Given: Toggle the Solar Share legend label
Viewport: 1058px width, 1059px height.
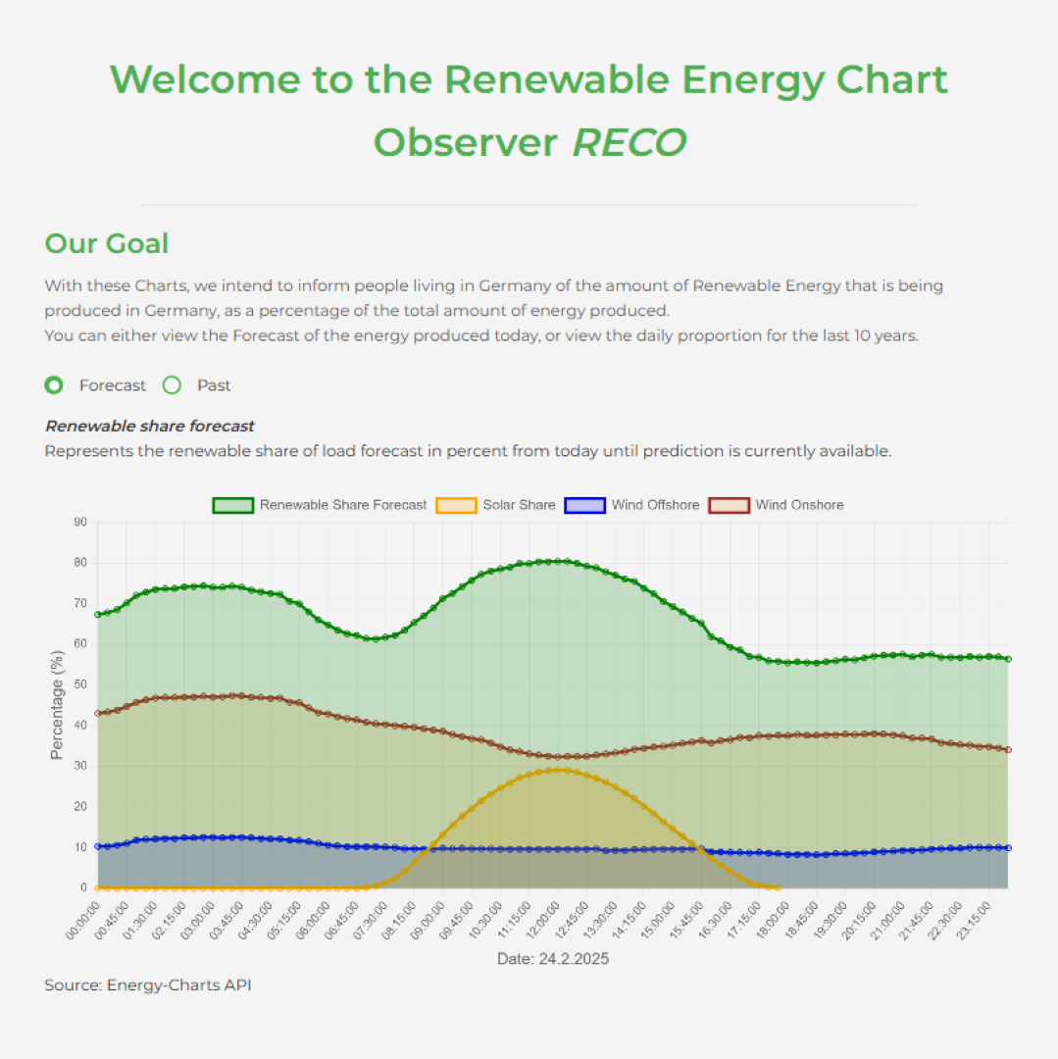Looking at the screenshot, I should click(518, 505).
